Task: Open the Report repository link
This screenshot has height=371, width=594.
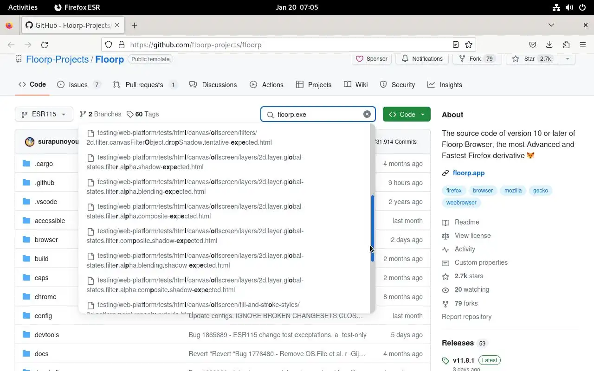Action: pyautogui.click(x=466, y=317)
